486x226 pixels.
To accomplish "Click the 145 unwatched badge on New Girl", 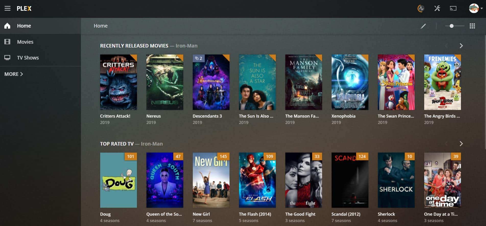I will click(223, 156).
